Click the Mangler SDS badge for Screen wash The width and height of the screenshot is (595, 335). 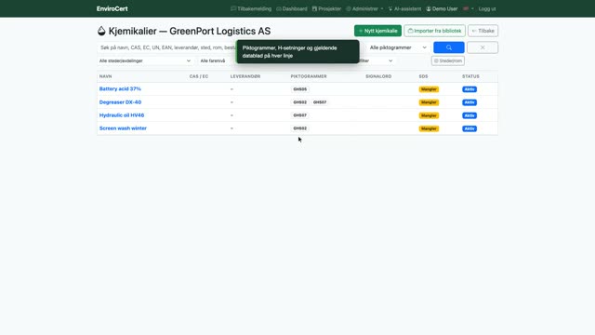[x=429, y=128]
